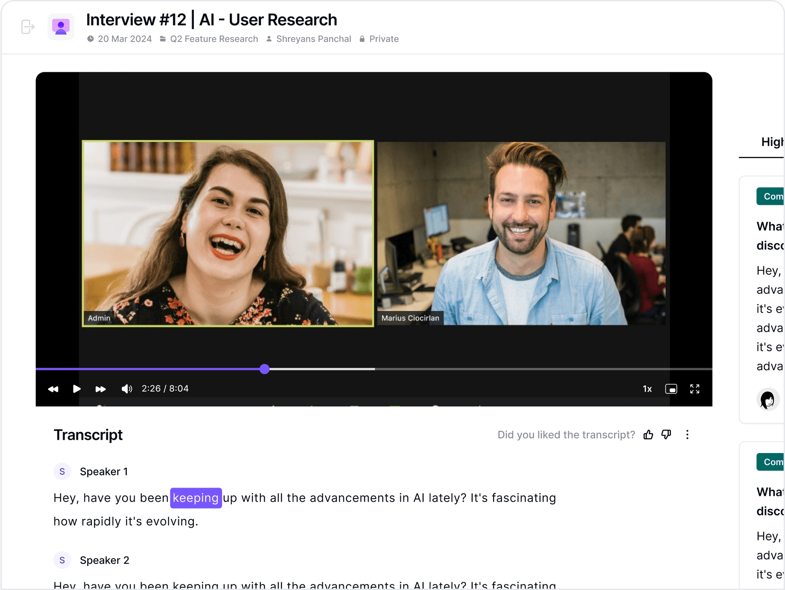Image resolution: width=785 pixels, height=590 pixels.
Task: Click the highlighted word "keeping"
Action: pos(196,498)
